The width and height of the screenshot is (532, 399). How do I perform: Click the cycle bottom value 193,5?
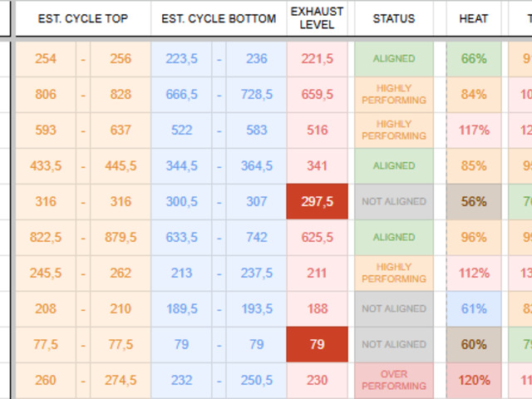[x=257, y=309]
